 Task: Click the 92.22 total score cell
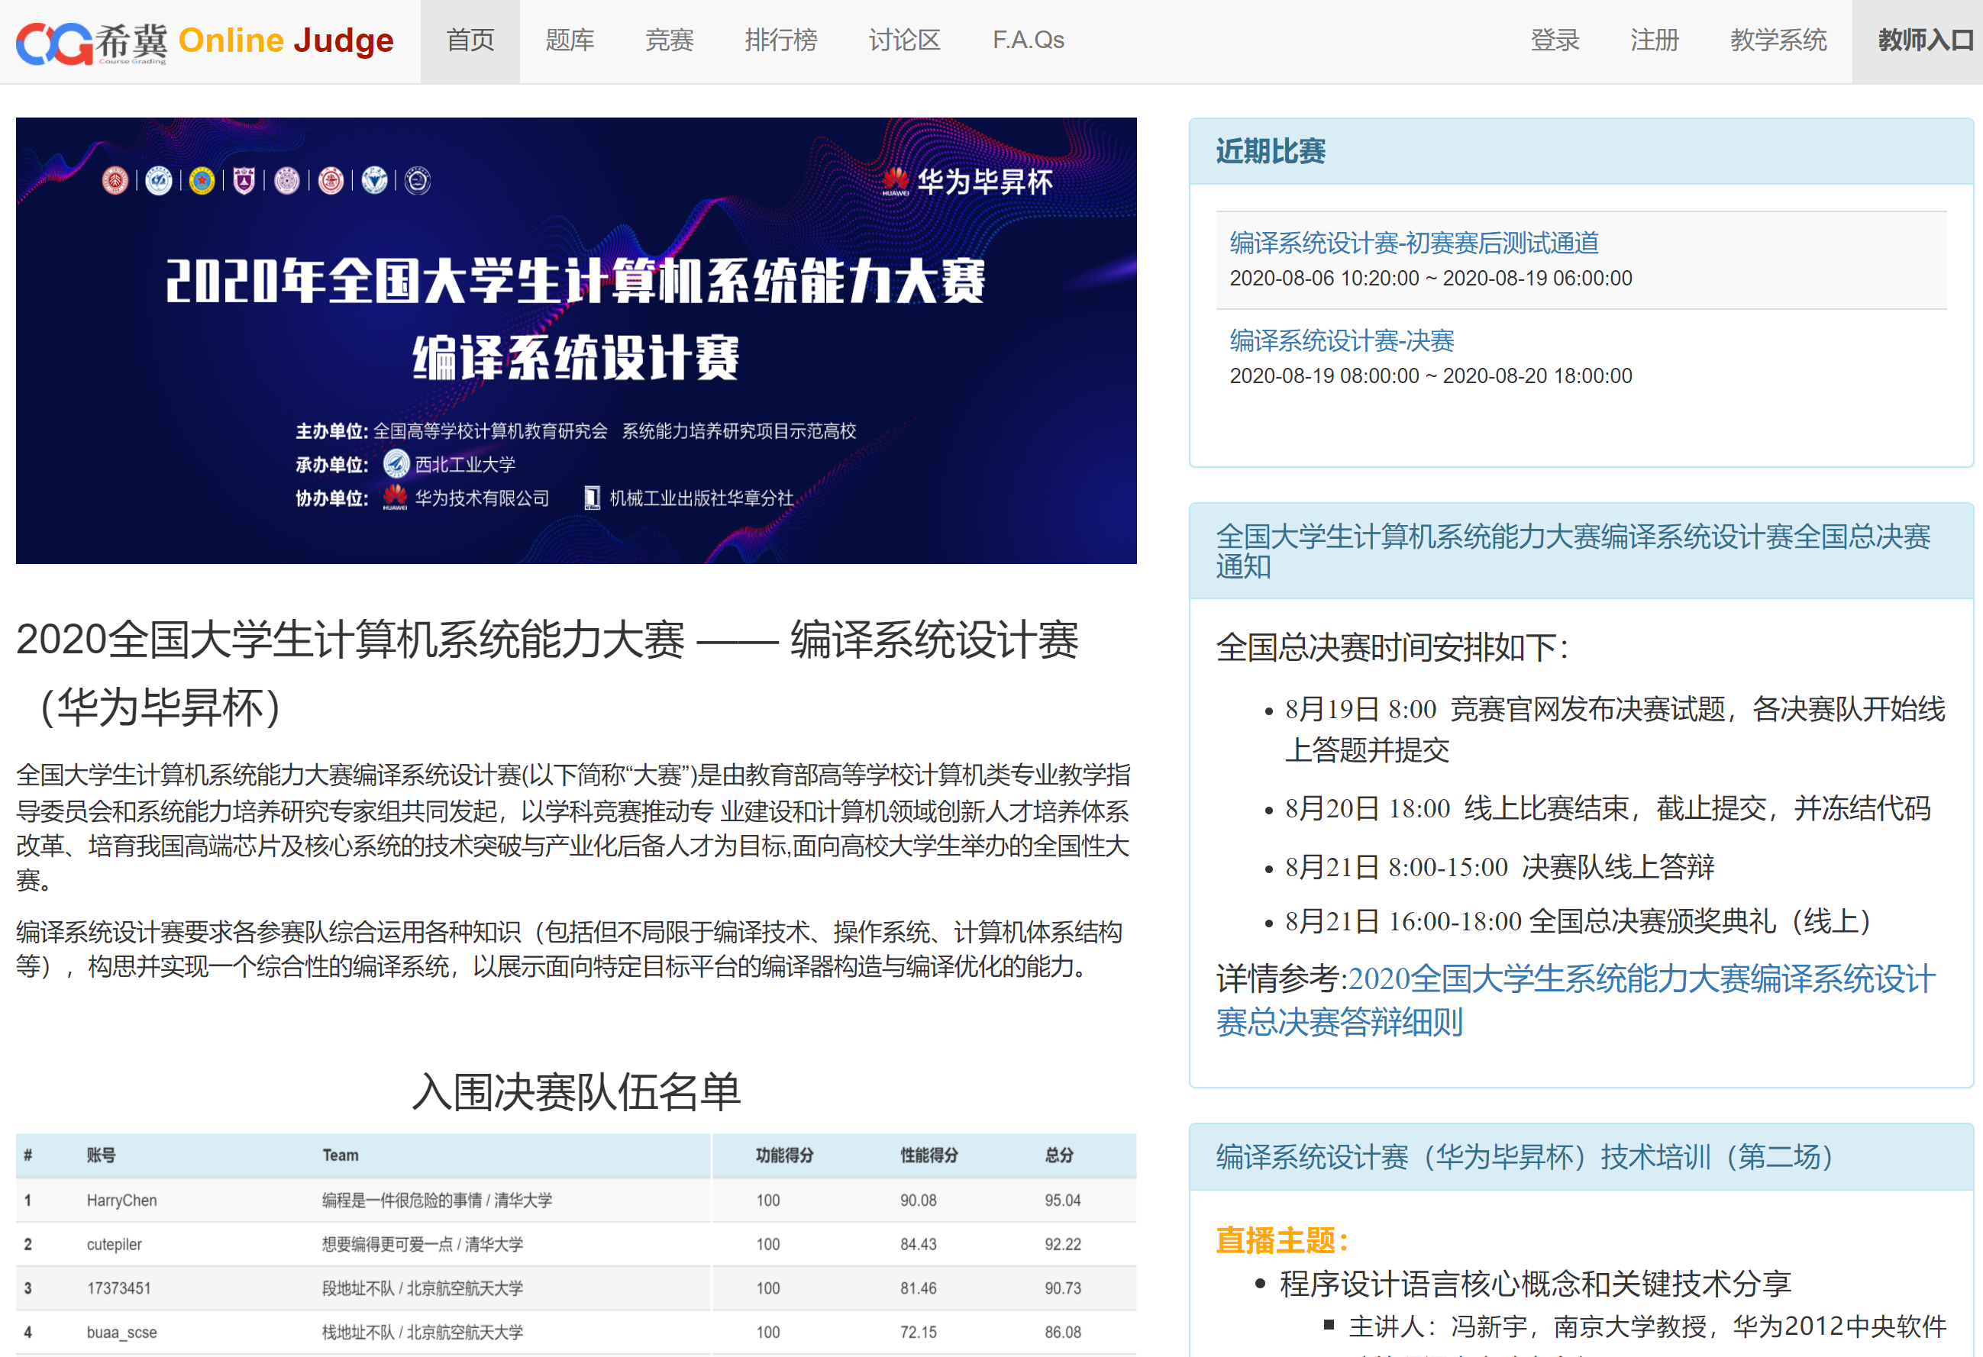pyautogui.click(x=1062, y=1243)
